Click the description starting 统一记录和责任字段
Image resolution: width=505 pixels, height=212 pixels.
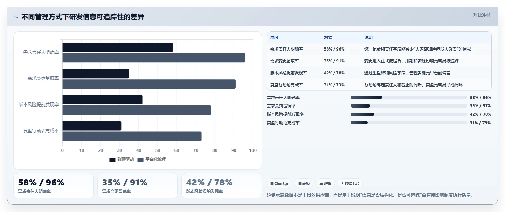coord(417,49)
